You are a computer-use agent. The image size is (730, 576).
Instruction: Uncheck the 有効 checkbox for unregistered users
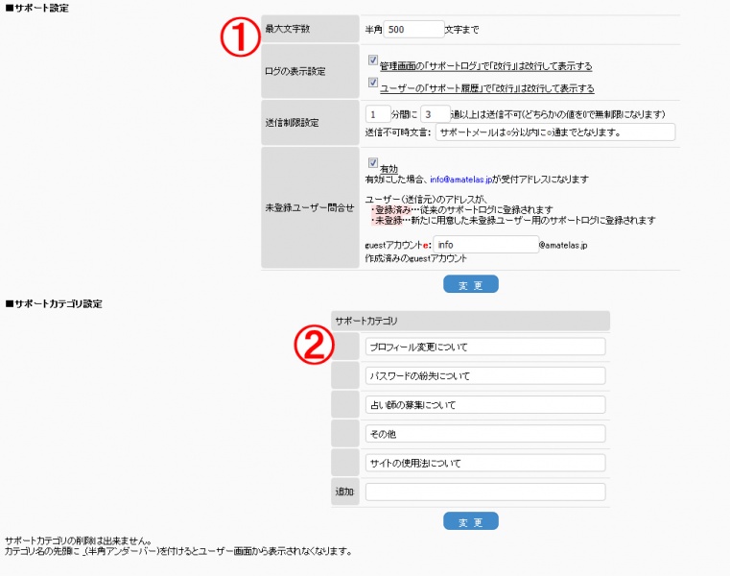(x=373, y=163)
